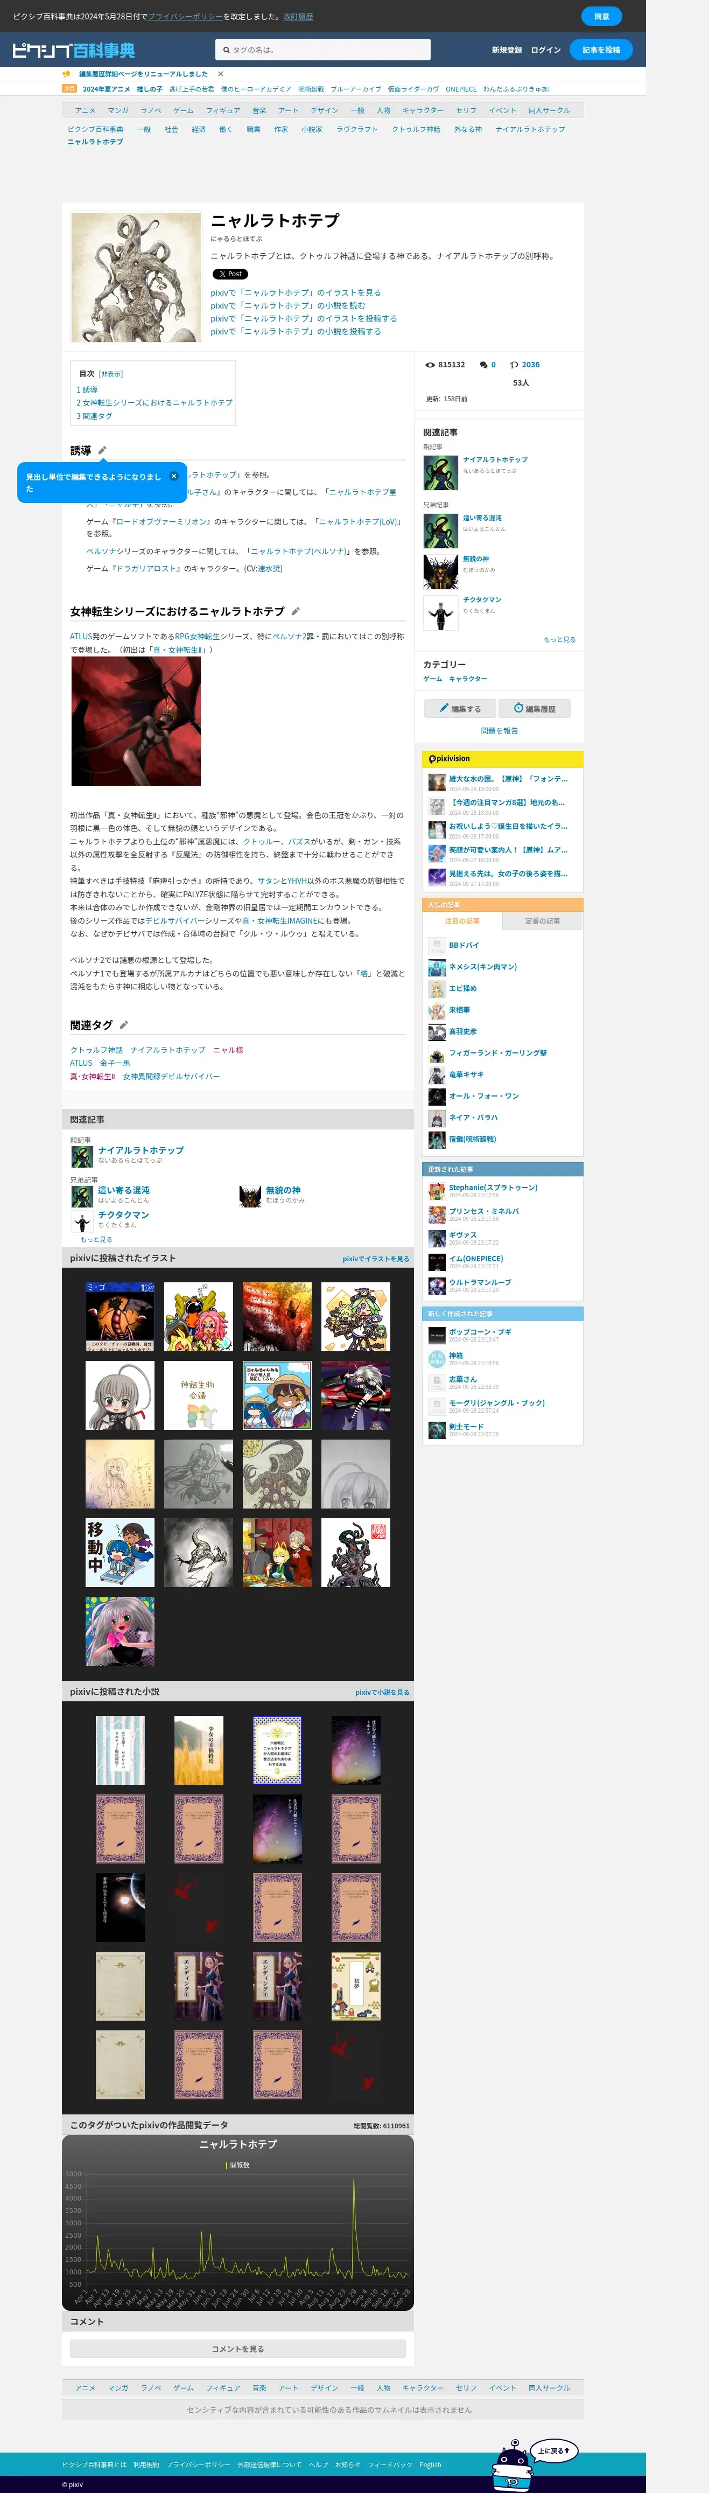This screenshot has height=2493, width=709.
Task: Click the エビ揉め article icon
Action: coord(436,988)
